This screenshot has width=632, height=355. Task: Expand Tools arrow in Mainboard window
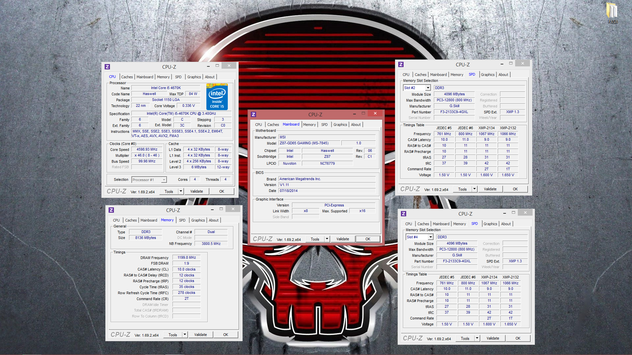click(327, 239)
